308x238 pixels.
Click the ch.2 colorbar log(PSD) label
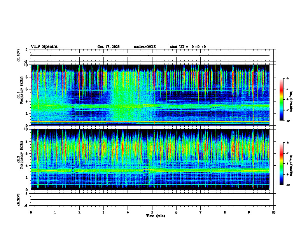tap(291, 165)
